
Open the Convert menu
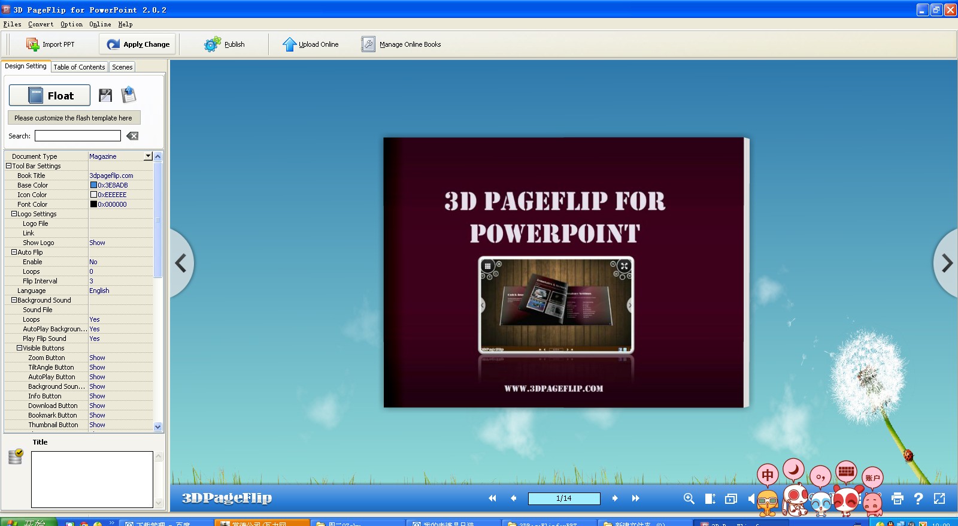coord(41,25)
